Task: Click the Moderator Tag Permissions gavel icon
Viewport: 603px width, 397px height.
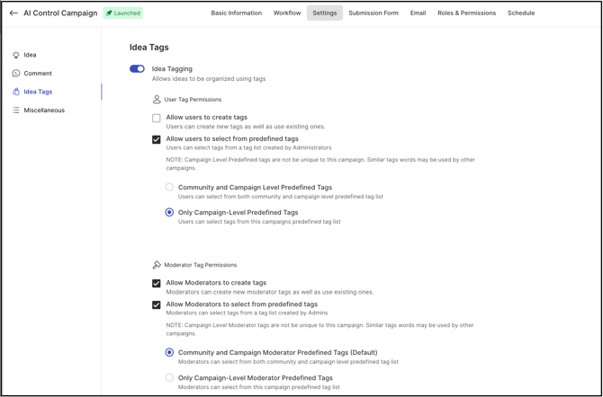Action: coord(157,265)
